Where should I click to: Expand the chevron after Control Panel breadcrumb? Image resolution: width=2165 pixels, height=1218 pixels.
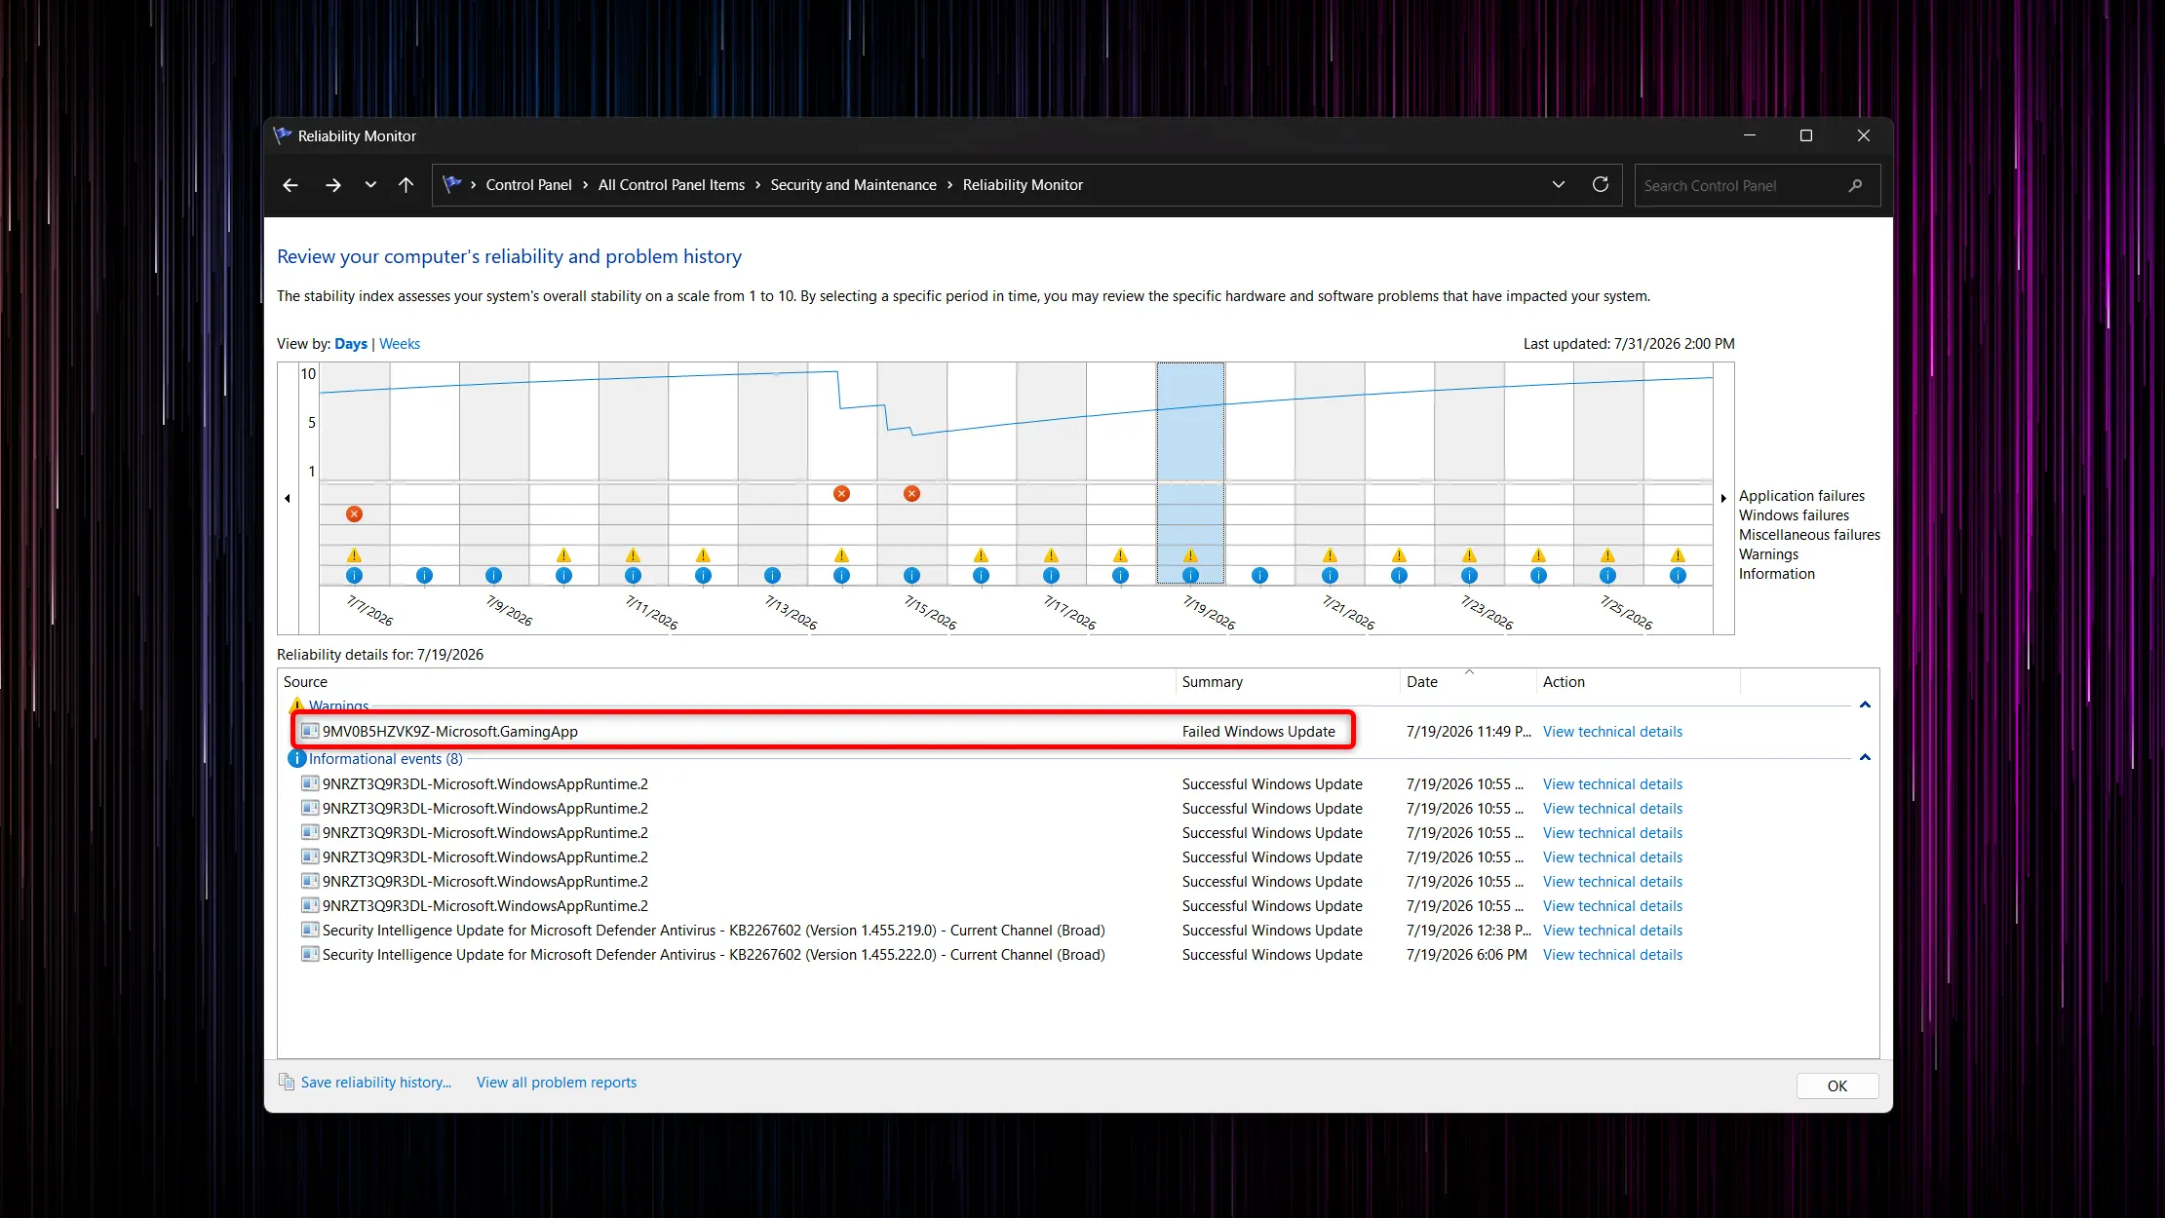tap(585, 185)
